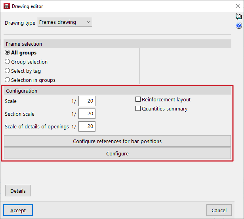Focus the Section scale input box
This screenshot has height=219, width=244.
(87, 114)
